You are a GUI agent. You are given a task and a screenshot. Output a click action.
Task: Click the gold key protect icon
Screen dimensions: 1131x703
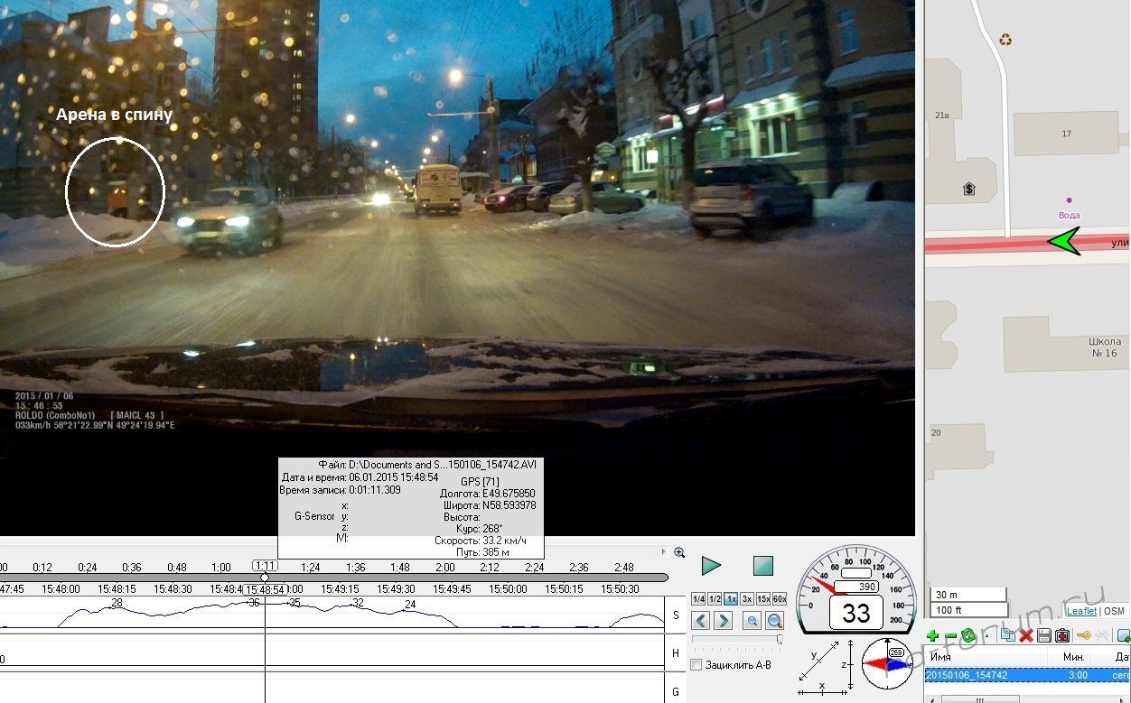point(1083,636)
